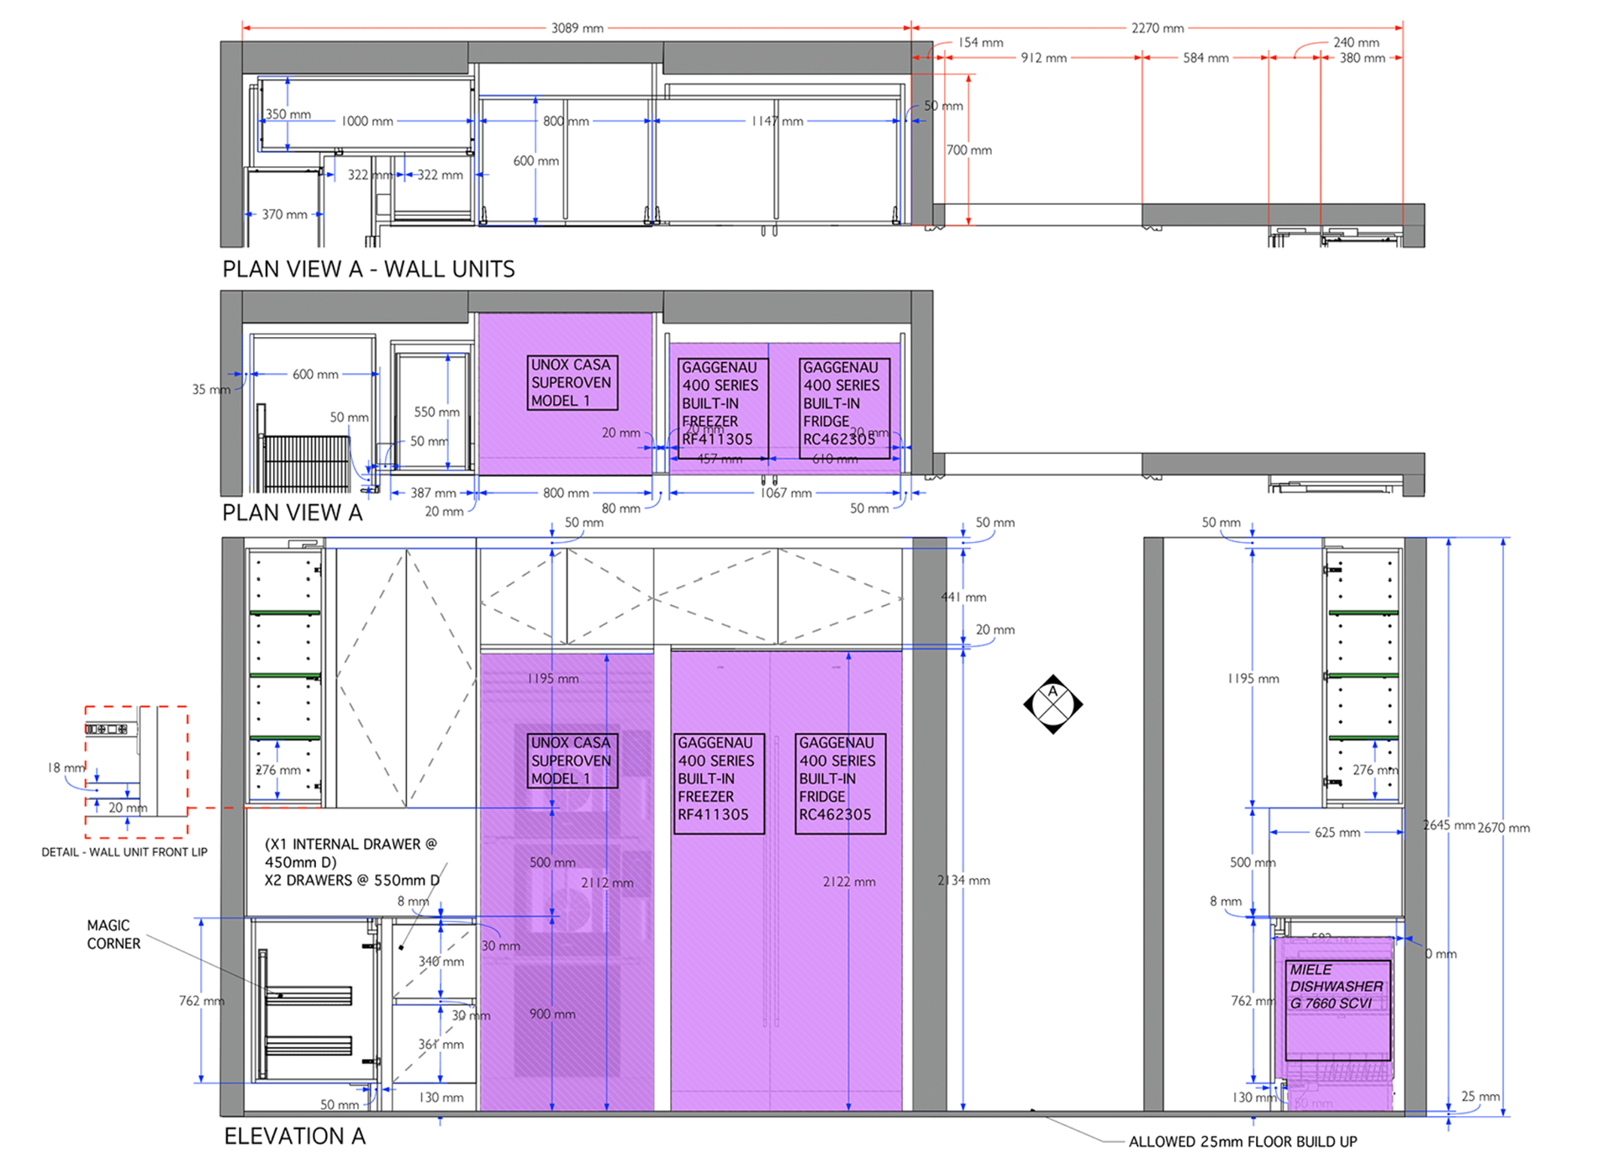Select the 625 mm dimension near dishwasher
The height and width of the screenshot is (1153, 1614).
click(x=1337, y=832)
